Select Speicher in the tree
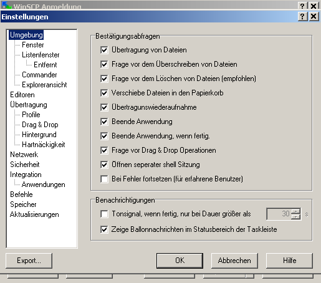This screenshot has width=321, height=283. [23, 204]
